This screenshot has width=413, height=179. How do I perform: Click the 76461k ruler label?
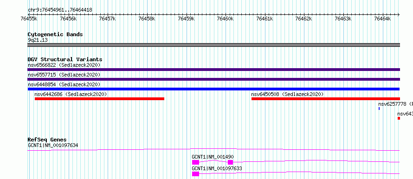point(265,19)
